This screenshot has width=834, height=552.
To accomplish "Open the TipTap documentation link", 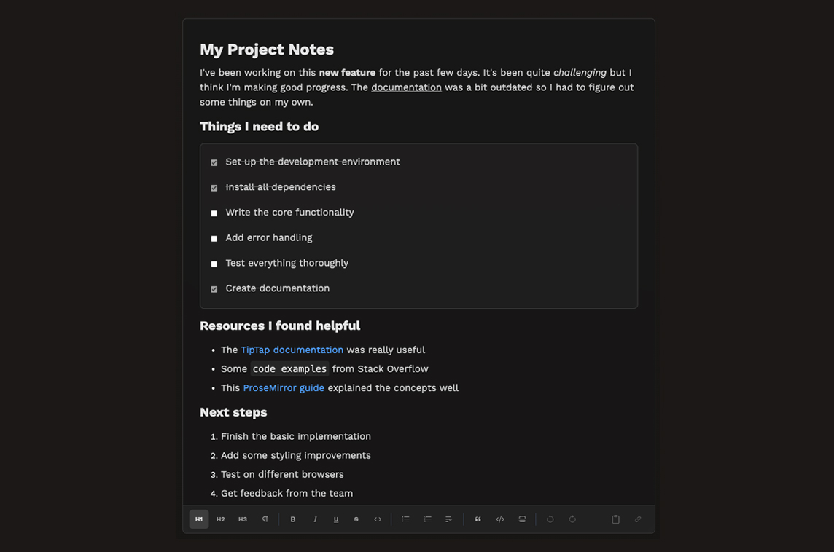I will (x=292, y=350).
